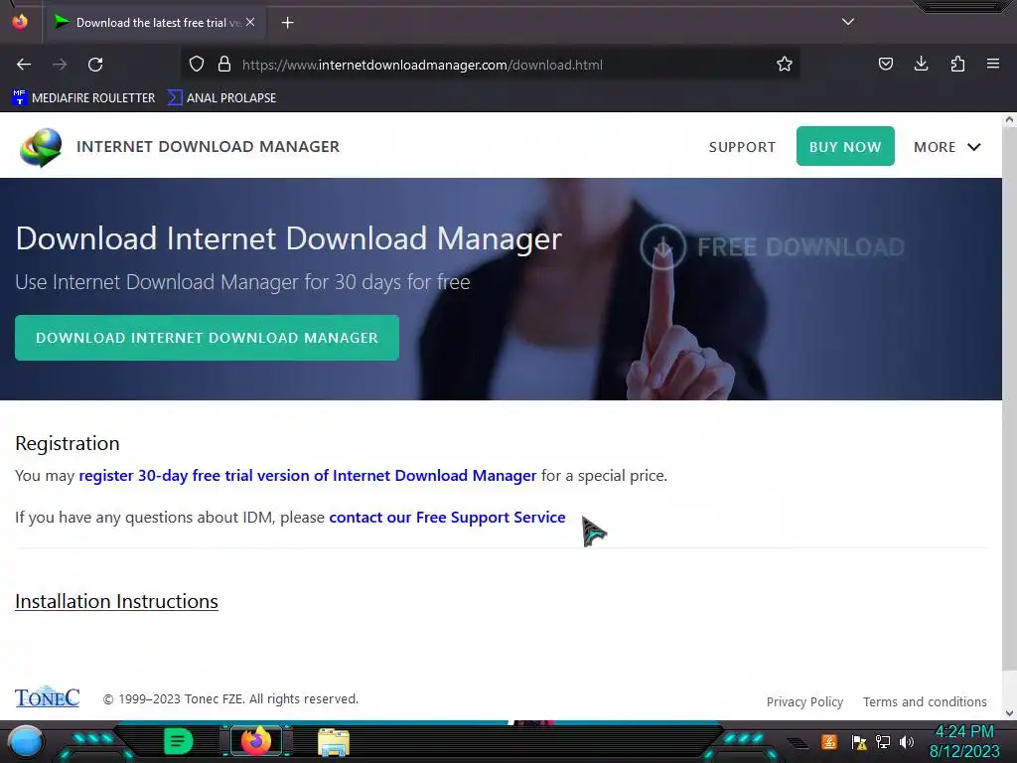The height and width of the screenshot is (763, 1017).
Task: Click the volume speaker tray icon
Action: [907, 741]
